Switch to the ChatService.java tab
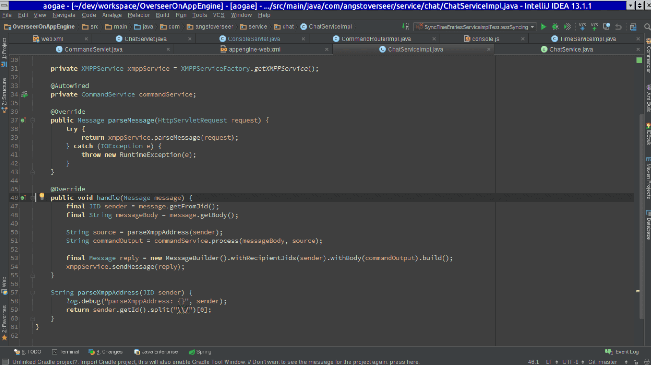The image size is (651, 365). click(x=571, y=49)
